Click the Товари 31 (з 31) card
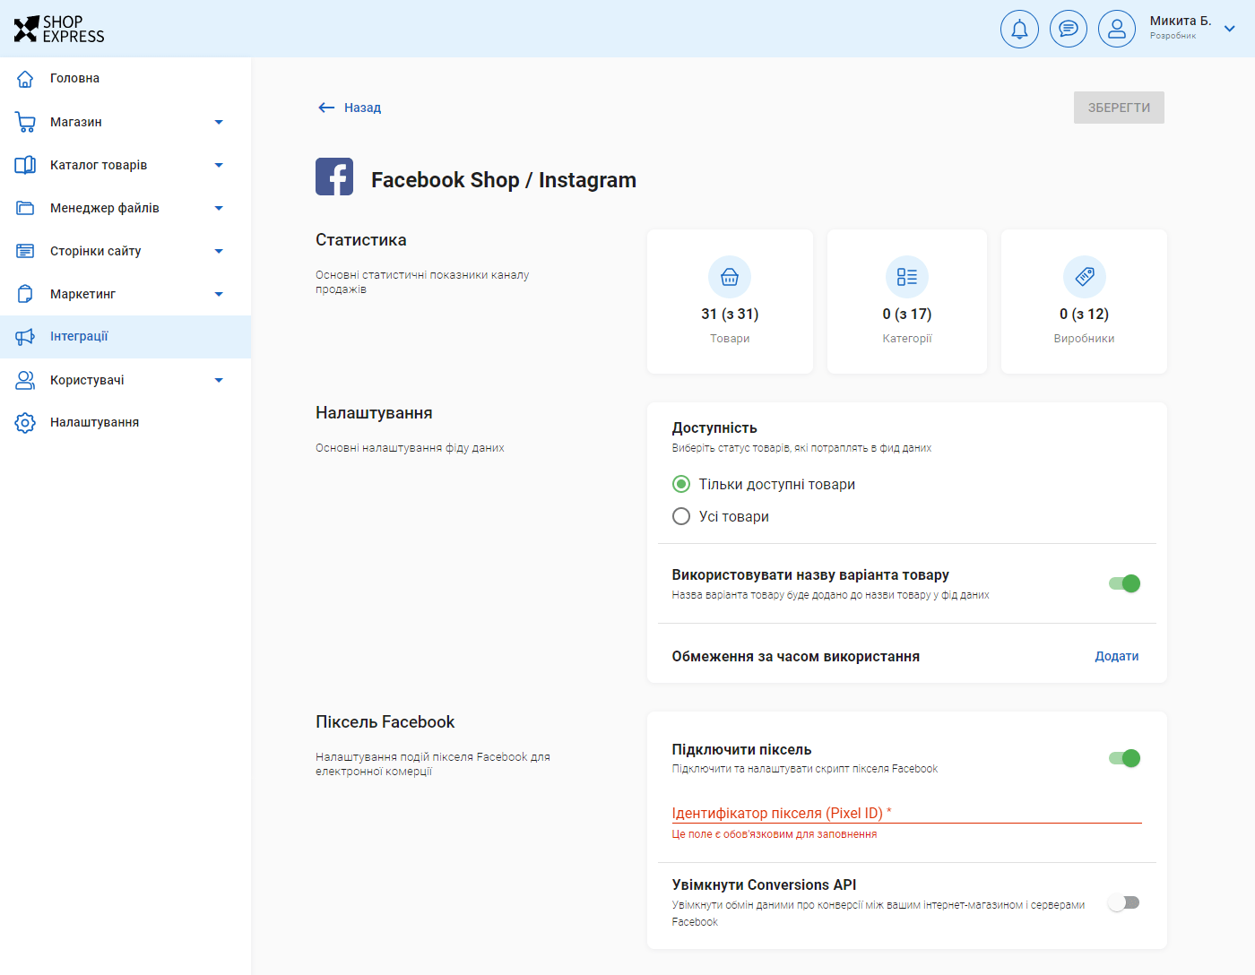 [x=730, y=301]
